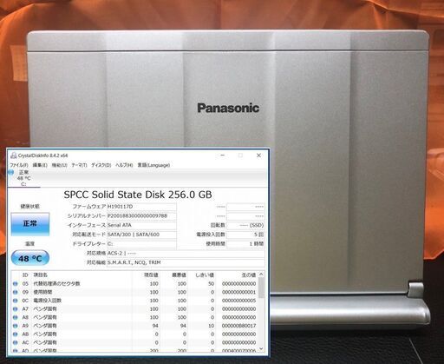The height and width of the screenshot is (364, 444).
Task: Click the features field S.M.A.R.T., NCQ, TRIM
Action: [x=186, y=262]
